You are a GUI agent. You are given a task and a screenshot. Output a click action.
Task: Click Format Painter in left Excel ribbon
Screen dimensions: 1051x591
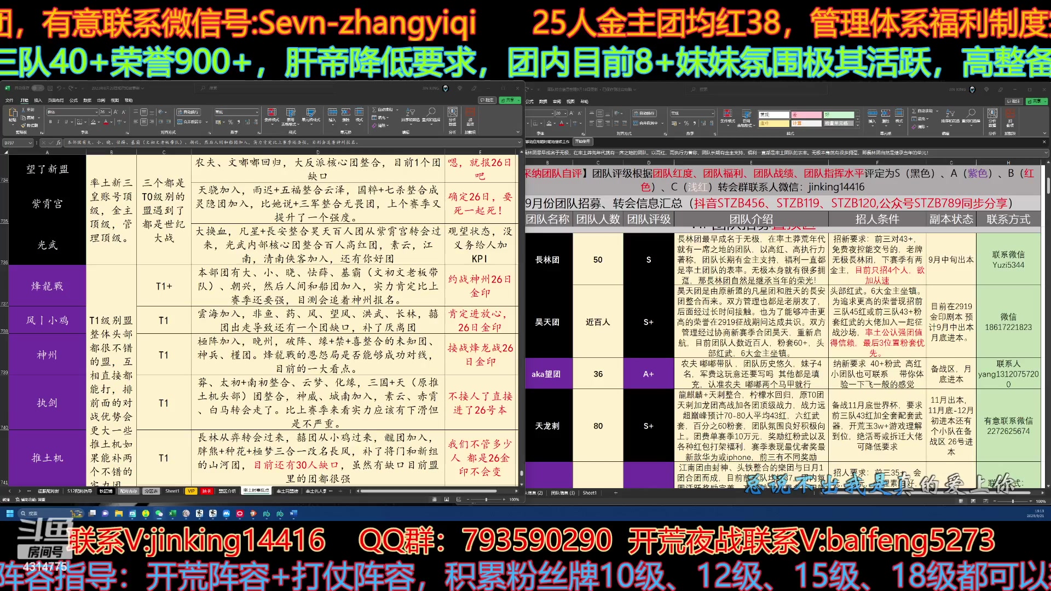[x=29, y=125]
